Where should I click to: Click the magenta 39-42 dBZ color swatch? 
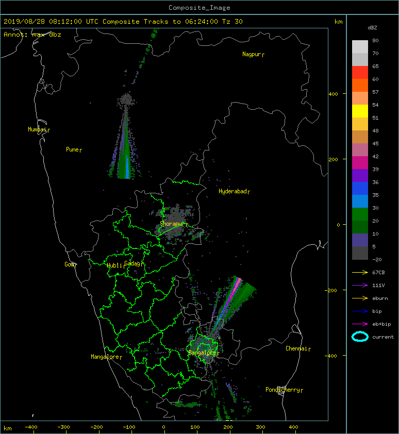pos(360,163)
